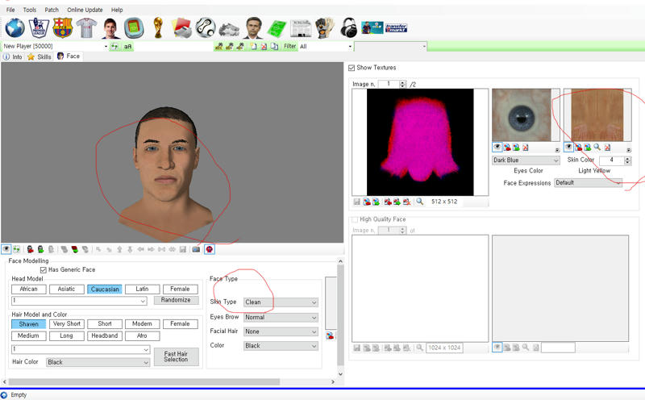Open the facial hair Color Black dropdown
This screenshot has height=400, width=645.
pos(281,346)
